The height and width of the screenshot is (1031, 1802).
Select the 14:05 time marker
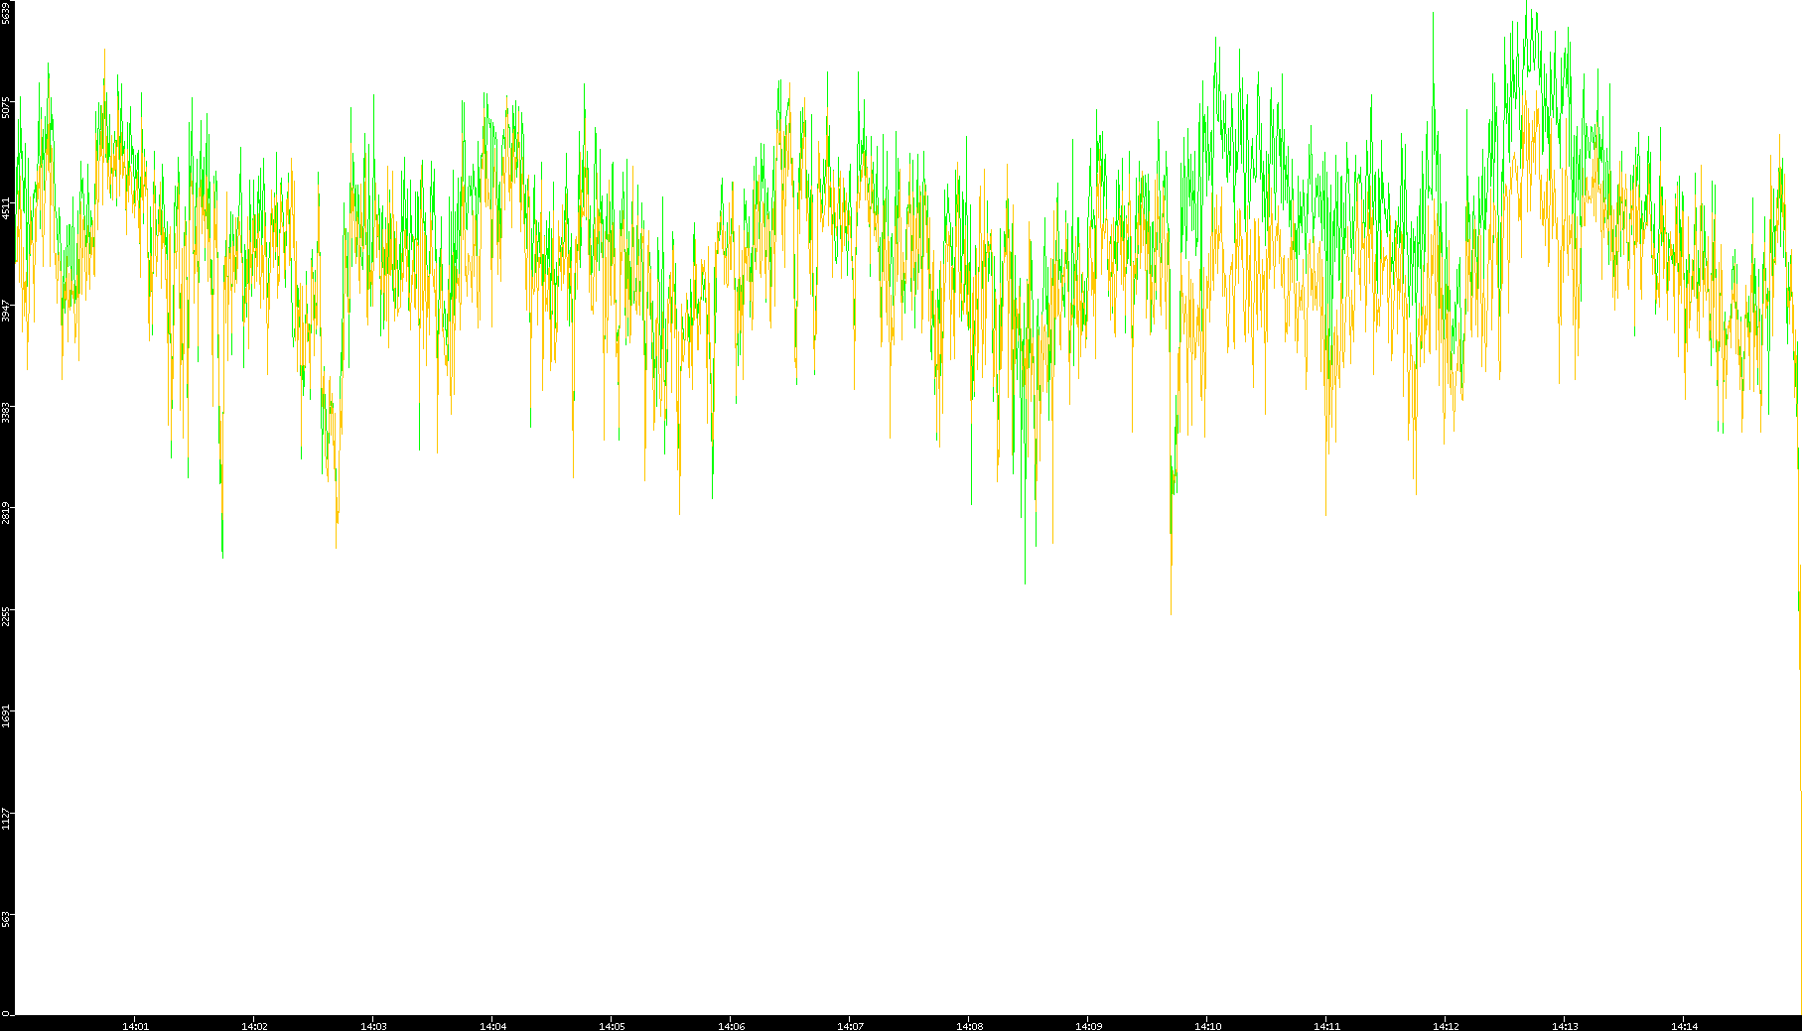coord(612,1026)
